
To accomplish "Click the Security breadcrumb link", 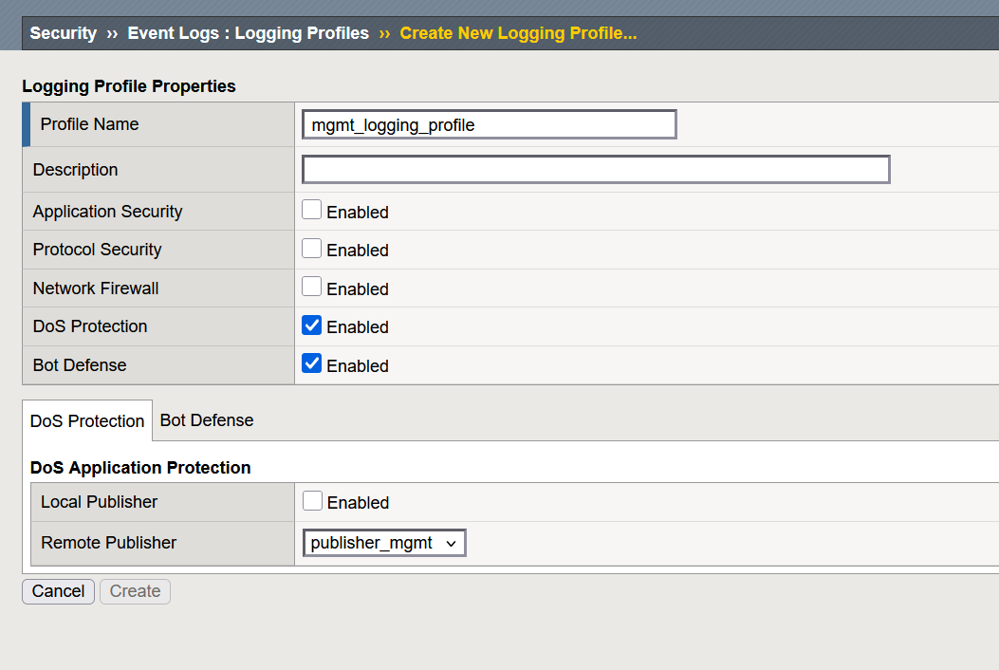I will (x=63, y=33).
